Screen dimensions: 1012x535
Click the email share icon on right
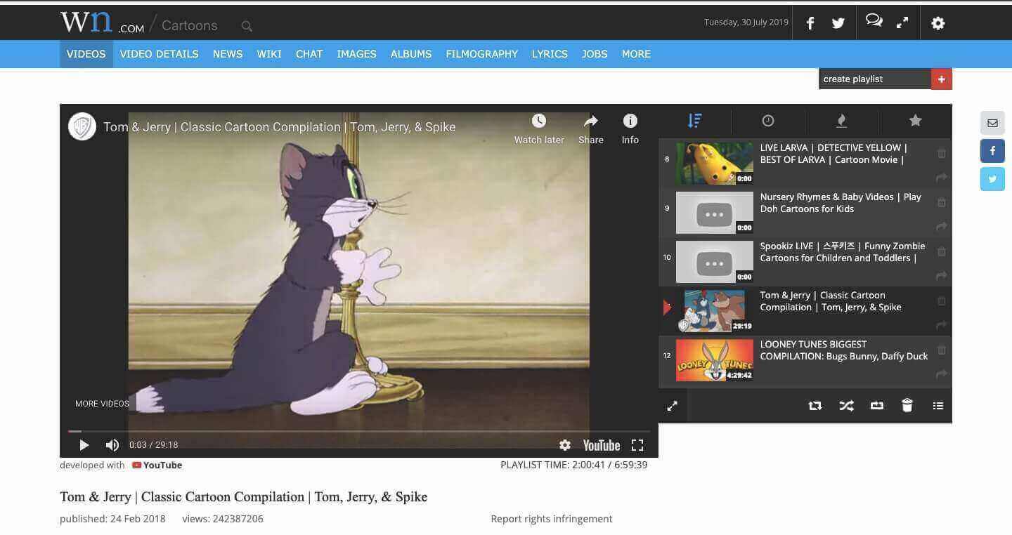coord(992,123)
